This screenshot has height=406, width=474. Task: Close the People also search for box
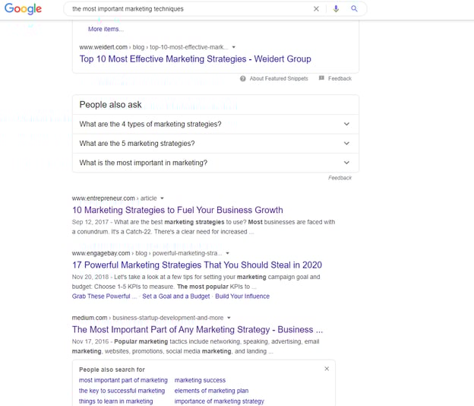(327, 369)
